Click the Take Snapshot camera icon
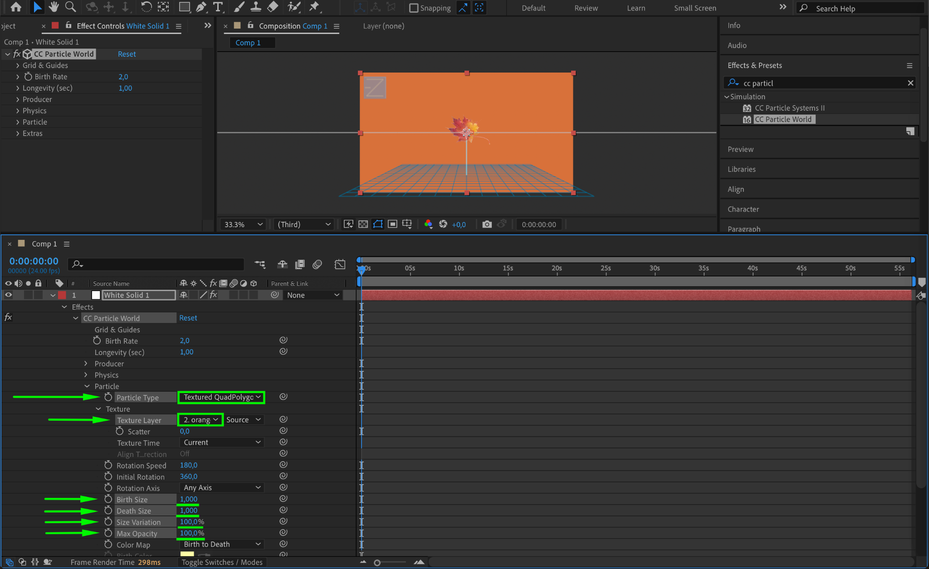Screen dimensions: 929x569 (x=487, y=224)
